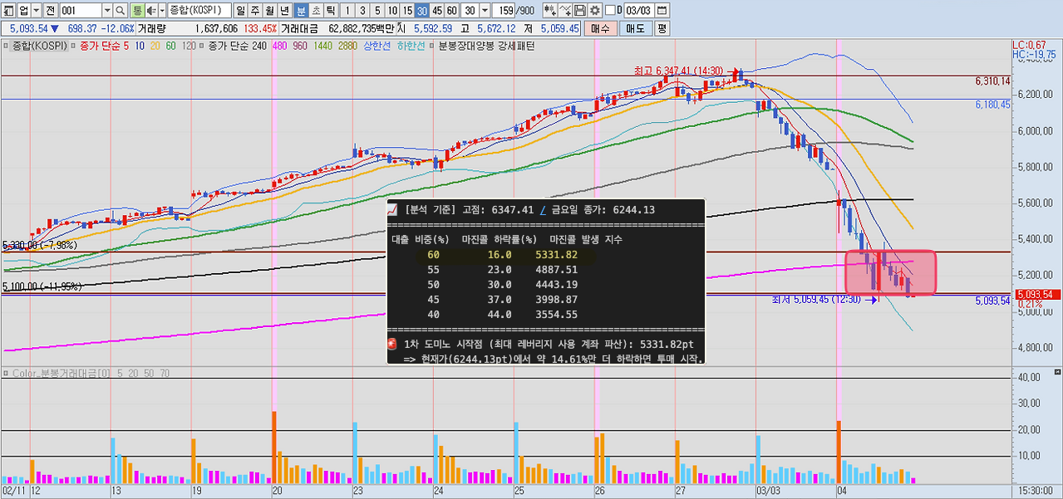Open dropdown arrow next to speaker icon
The width and height of the screenshot is (1063, 499).
[x=161, y=11]
